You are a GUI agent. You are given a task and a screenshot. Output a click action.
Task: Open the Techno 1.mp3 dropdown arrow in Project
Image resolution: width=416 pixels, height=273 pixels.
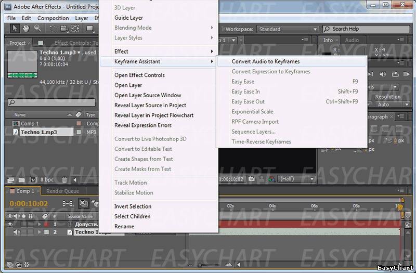point(79,53)
